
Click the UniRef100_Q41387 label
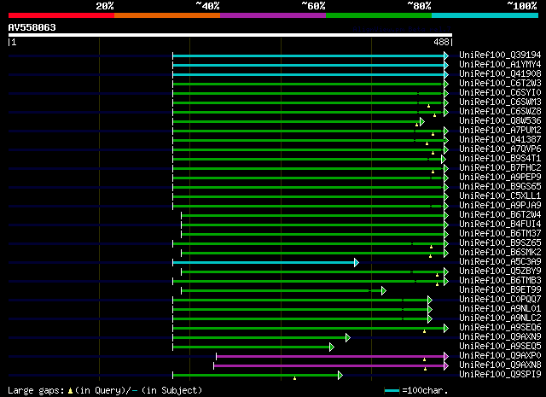[x=500, y=140]
